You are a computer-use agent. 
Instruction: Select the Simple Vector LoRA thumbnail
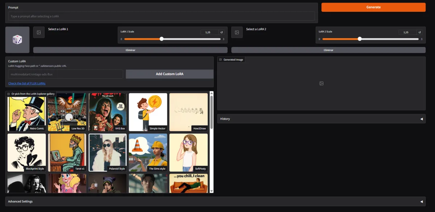click(148, 112)
